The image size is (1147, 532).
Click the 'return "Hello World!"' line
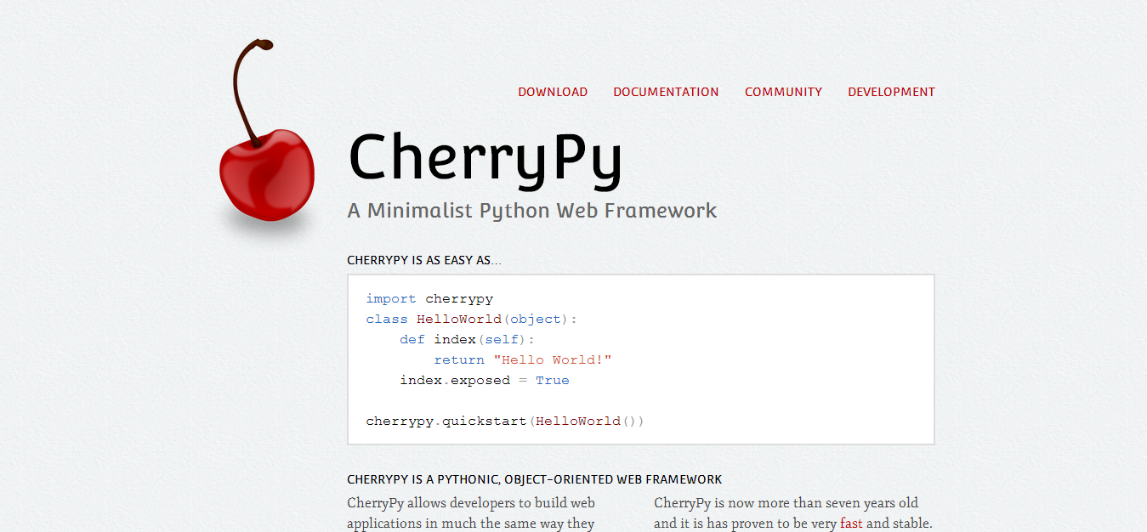point(523,360)
